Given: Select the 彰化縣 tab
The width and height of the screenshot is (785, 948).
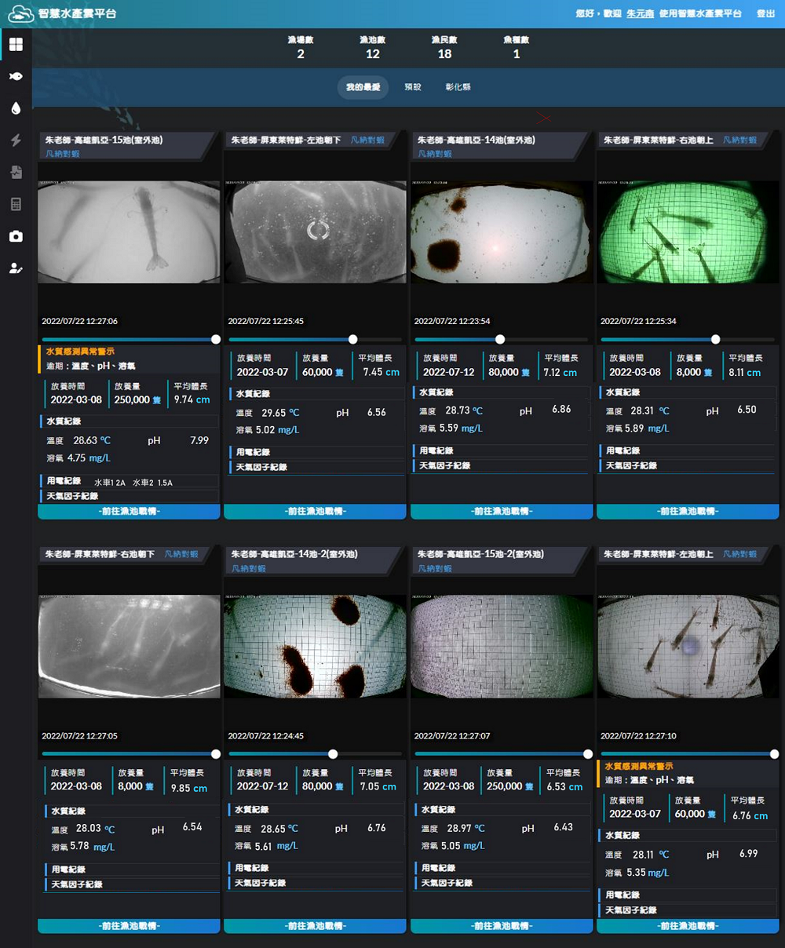Looking at the screenshot, I should (458, 87).
